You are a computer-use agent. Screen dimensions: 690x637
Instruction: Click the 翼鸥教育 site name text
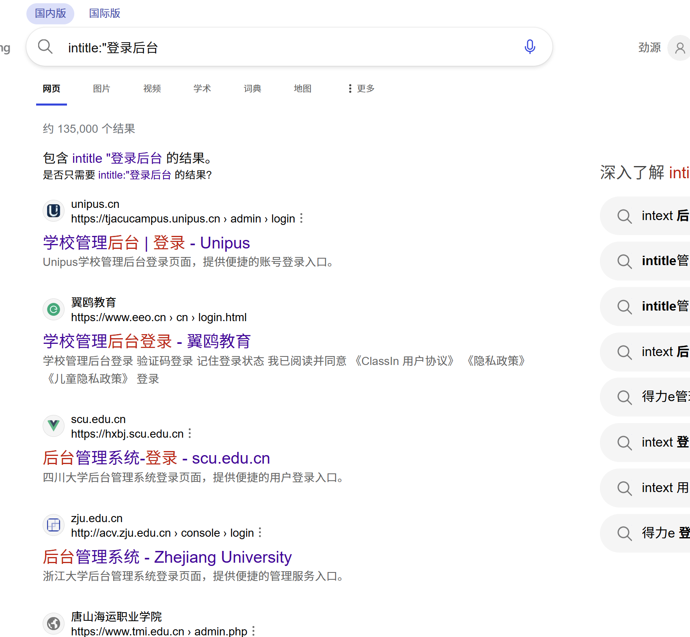[x=93, y=302]
